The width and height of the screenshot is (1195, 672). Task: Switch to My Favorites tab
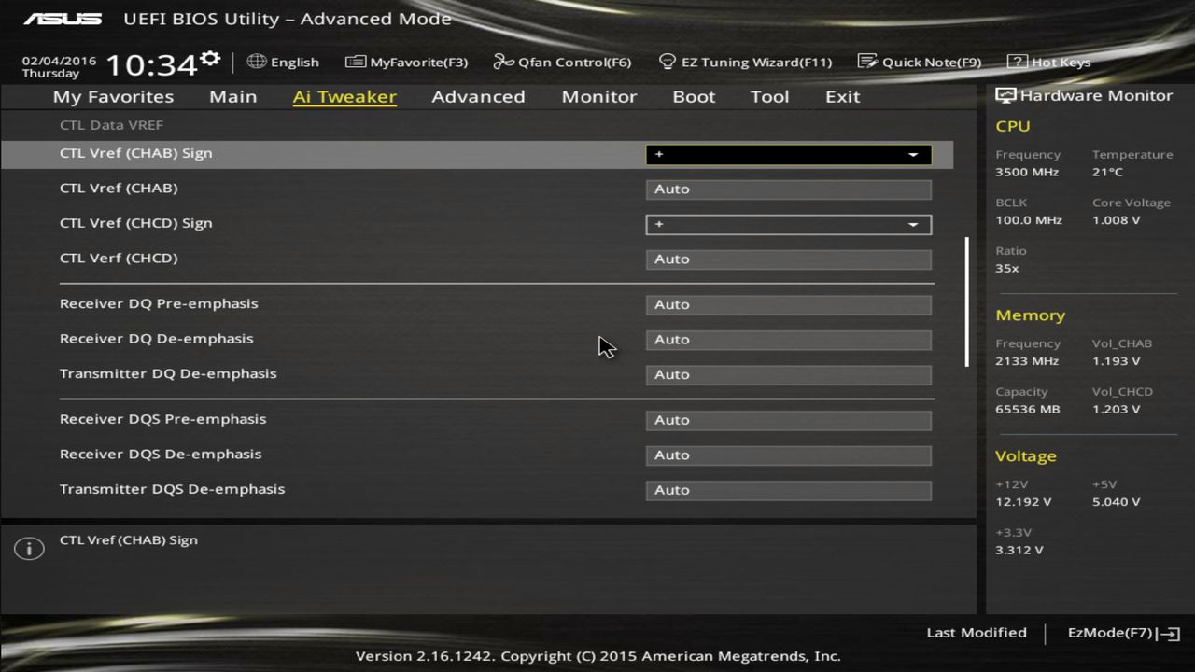tap(113, 96)
